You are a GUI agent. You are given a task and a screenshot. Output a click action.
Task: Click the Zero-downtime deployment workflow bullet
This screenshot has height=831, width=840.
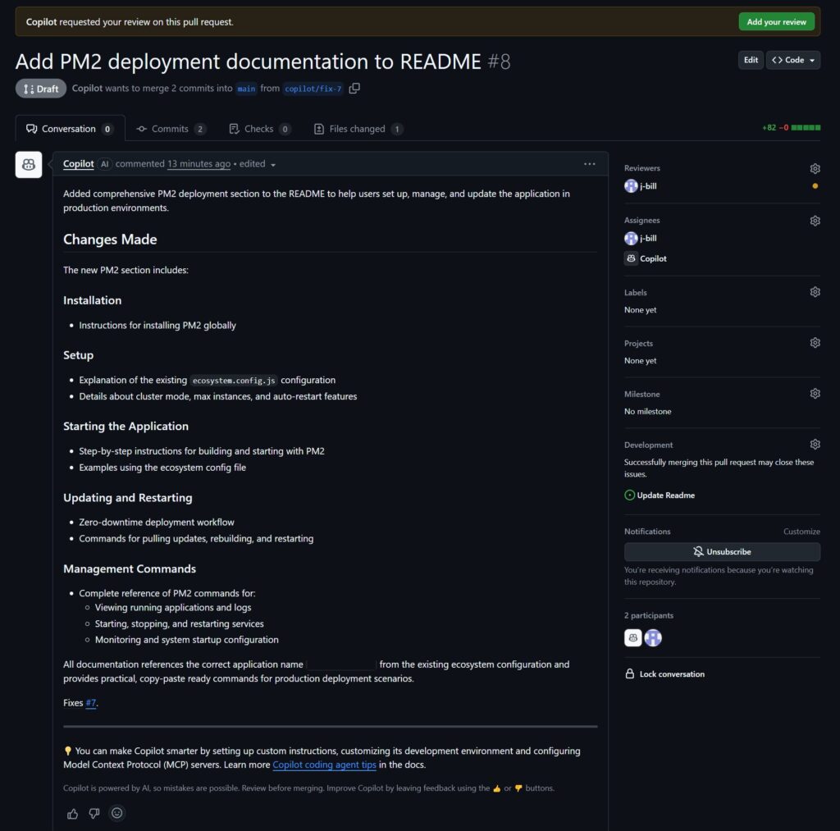click(157, 522)
